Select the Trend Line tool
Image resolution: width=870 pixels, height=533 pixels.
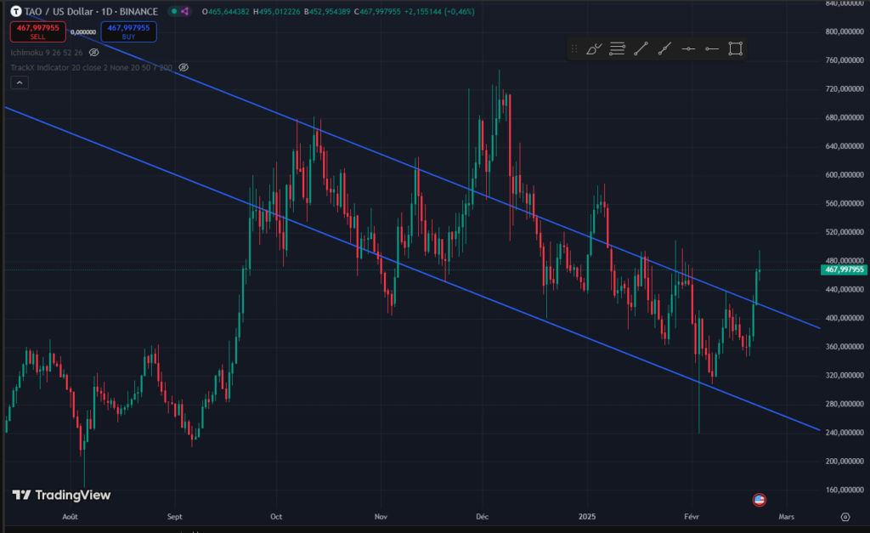641,48
